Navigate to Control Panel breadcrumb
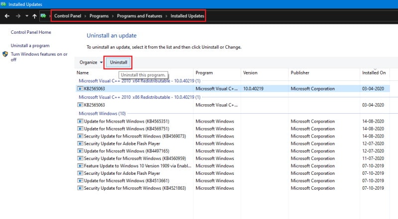Screen dimensions: 398x219 (x=68, y=16)
